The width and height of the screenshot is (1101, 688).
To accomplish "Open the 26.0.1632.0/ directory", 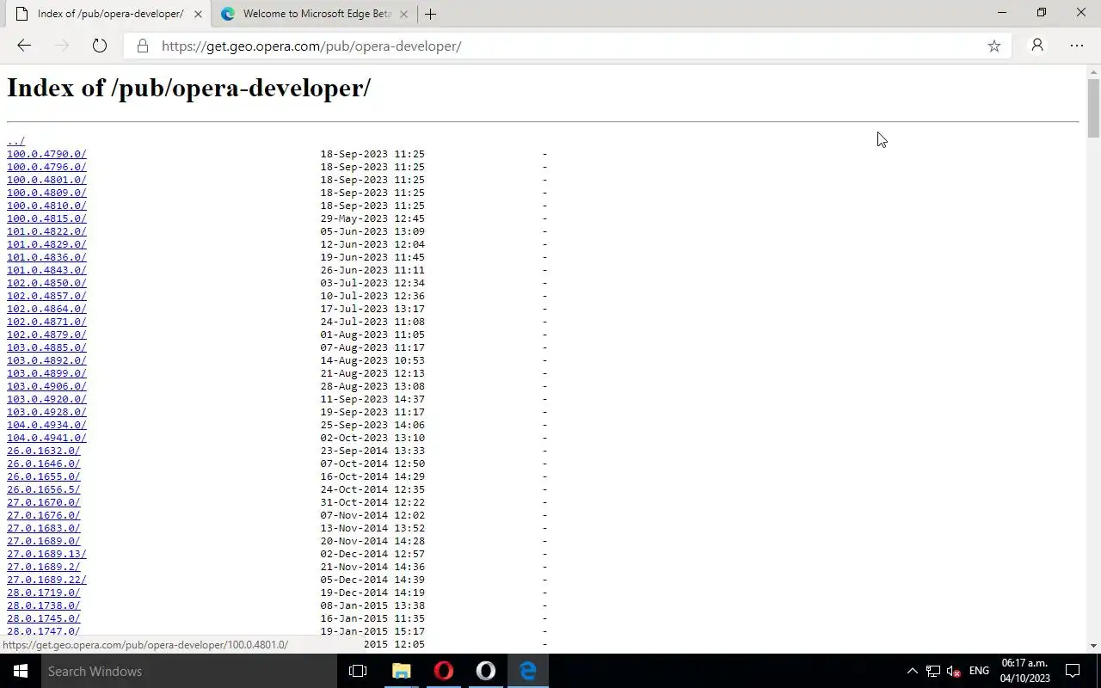I will [x=43, y=451].
